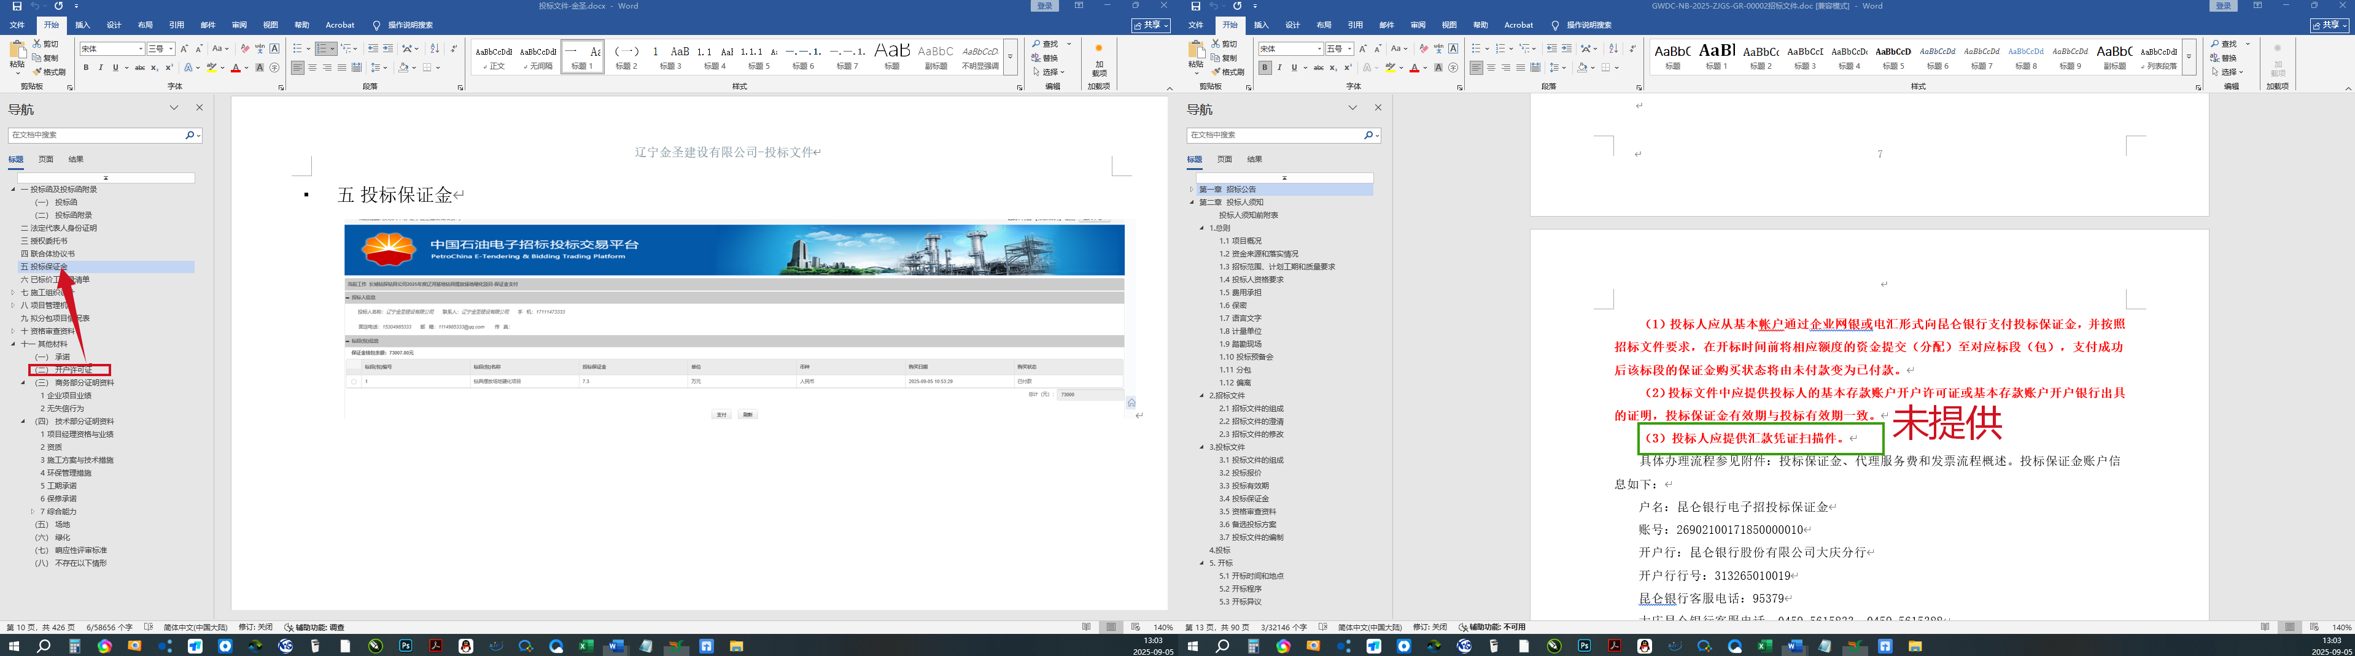Click the Sort icon in the right window ribbon
Image resolution: width=2355 pixels, height=656 pixels.
(x=1613, y=48)
